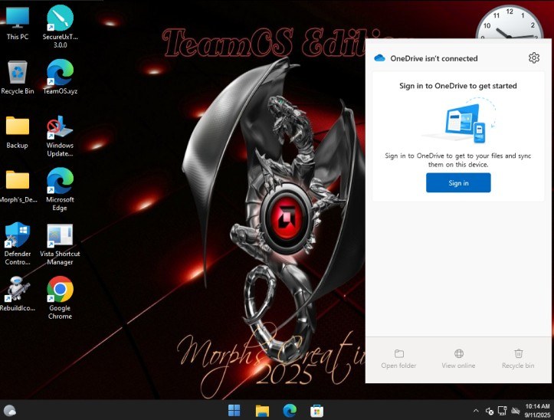Click OneDrive sync illustration image
The height and width of the screenshot is (420, 554).
point(459,120)
